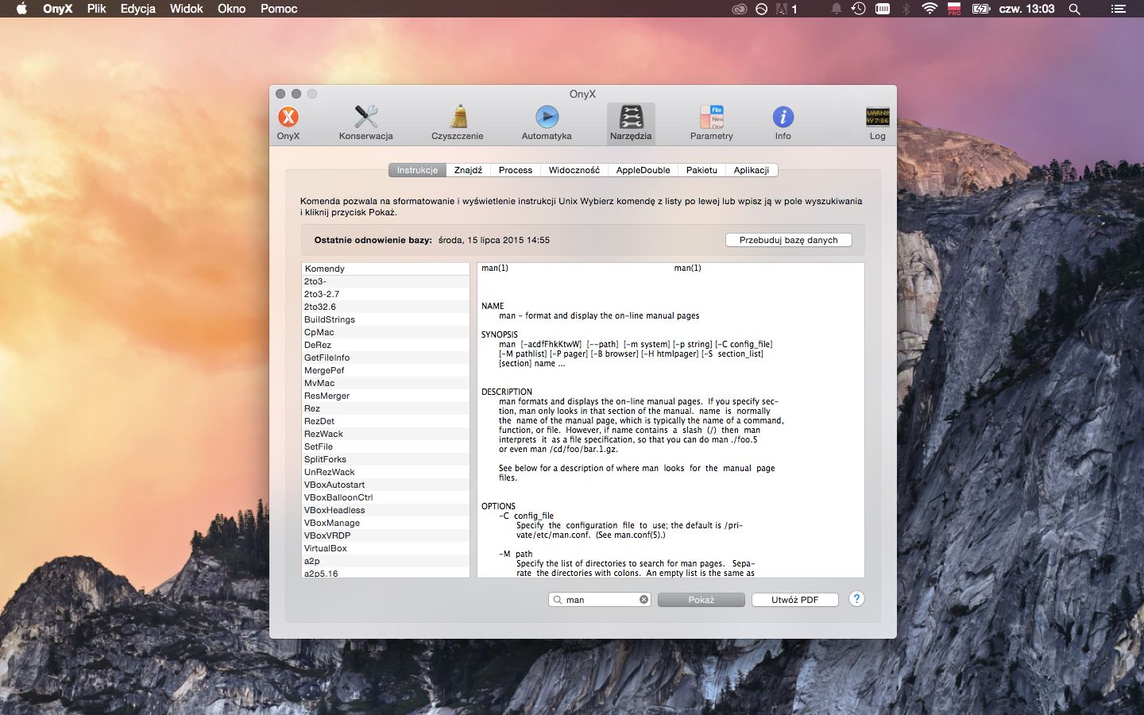
Task: Select the 2to3-2.7 command
Action: [x=385, y=294]
